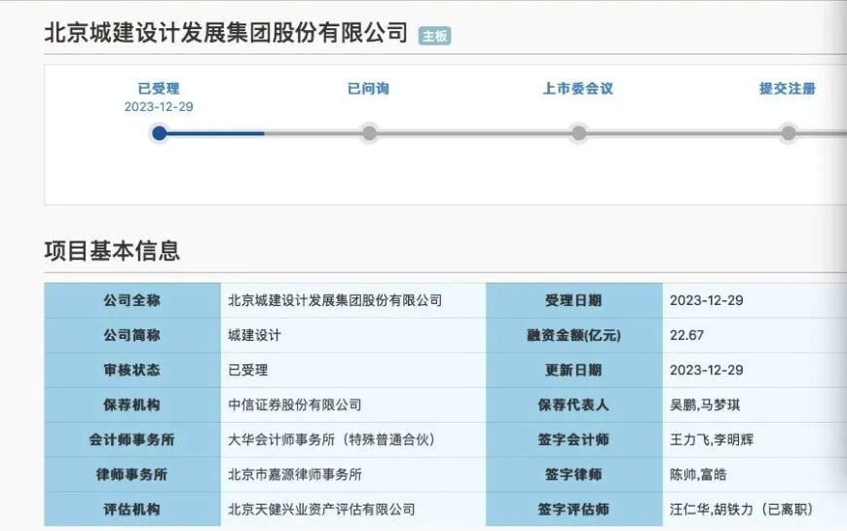This screenshot has width=847, height=531.
Task: Click the 保荐代表人 header cell
Action: pos(574,404)
